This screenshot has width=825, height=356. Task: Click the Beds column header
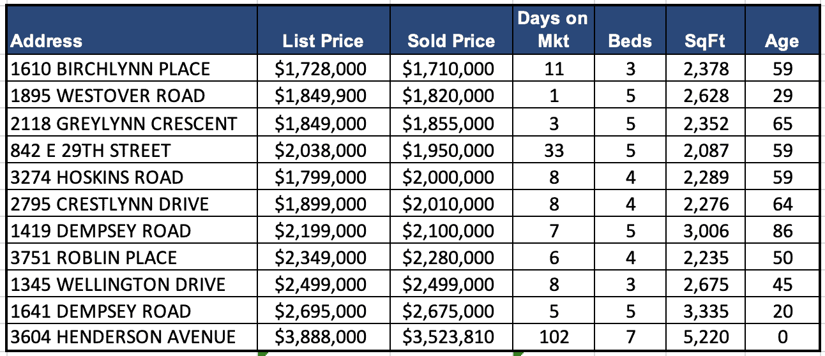(x=630, y=41)
